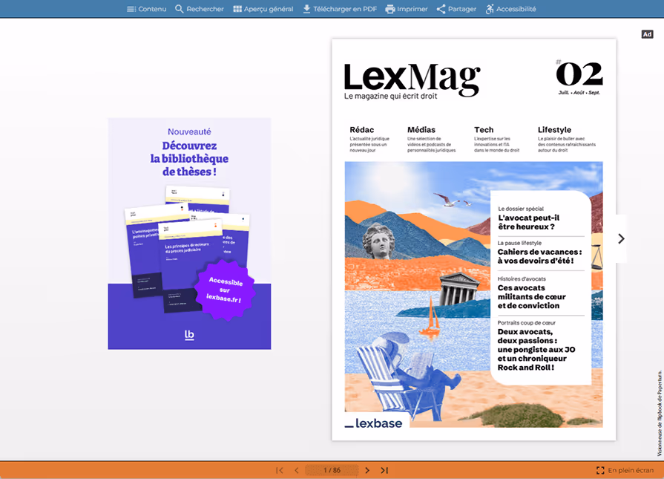Click the Télécharger en PDF download icon
The height and width of the screenshot is (479, 664).
tap(306, 9)
